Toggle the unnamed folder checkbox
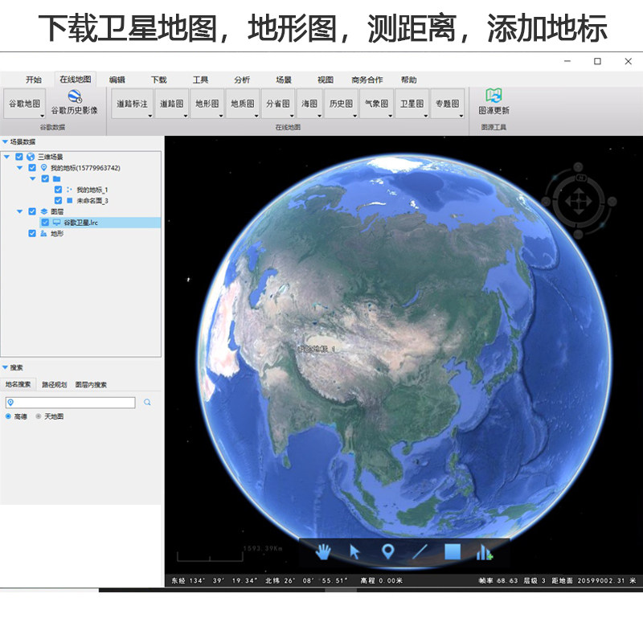 [x=45, y=178]
